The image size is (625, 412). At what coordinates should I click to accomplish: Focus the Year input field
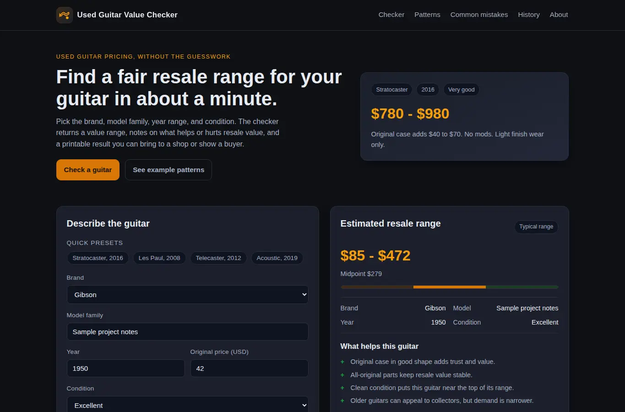(x=126, y=369)
